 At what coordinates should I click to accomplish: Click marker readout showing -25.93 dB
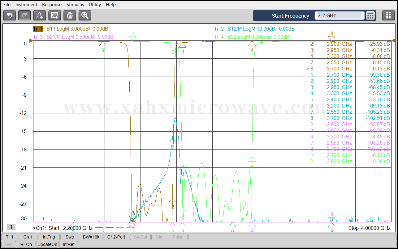click(350, 44)
